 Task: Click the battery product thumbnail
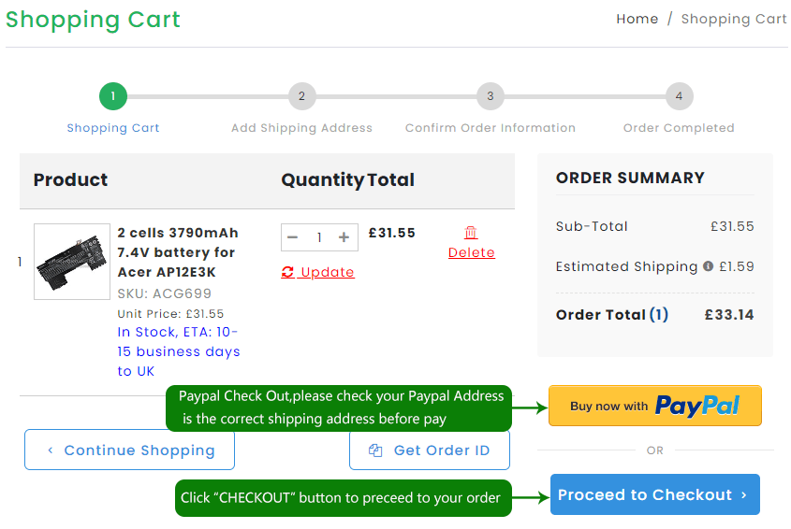tap(72, 262)
